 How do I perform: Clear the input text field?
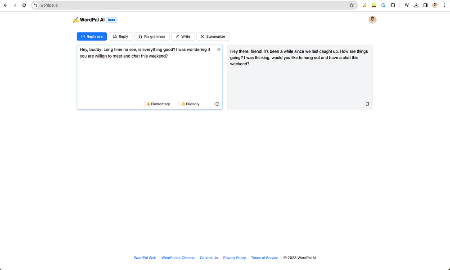[219, 49]
